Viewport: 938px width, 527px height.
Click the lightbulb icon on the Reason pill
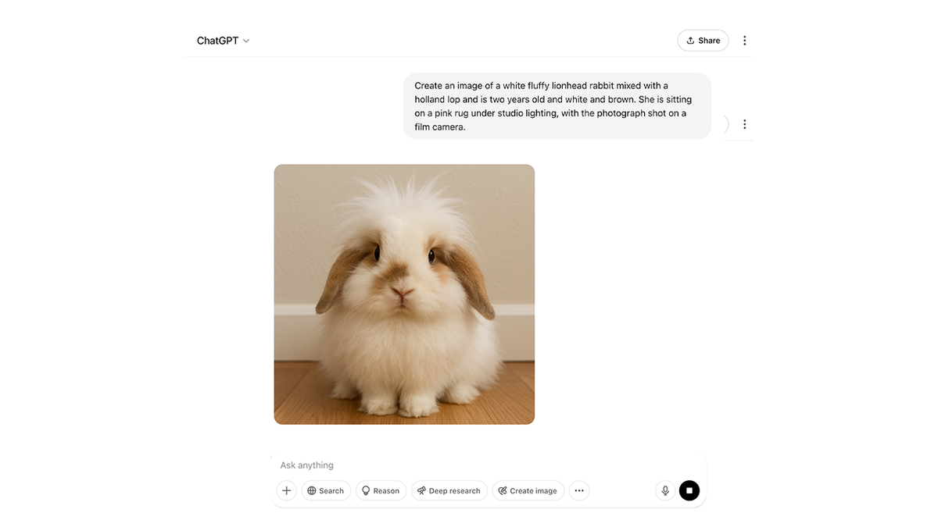coord(366,490)
